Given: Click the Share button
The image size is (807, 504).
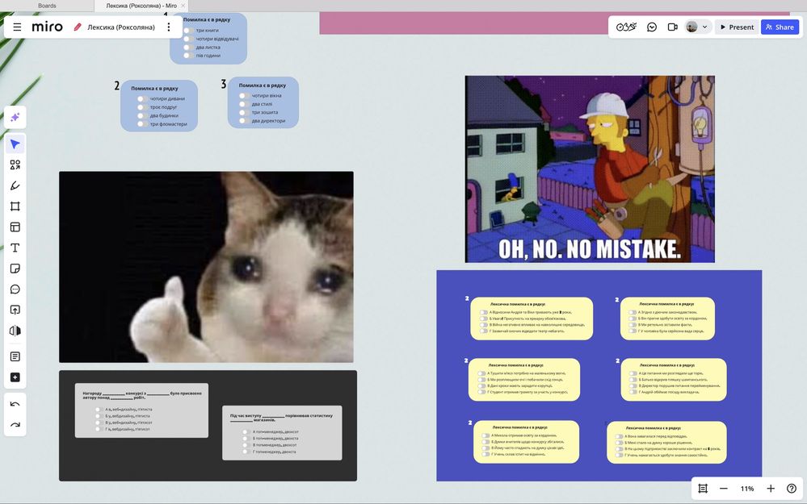Looking at the screenshot, I should (x=780, y=27).
